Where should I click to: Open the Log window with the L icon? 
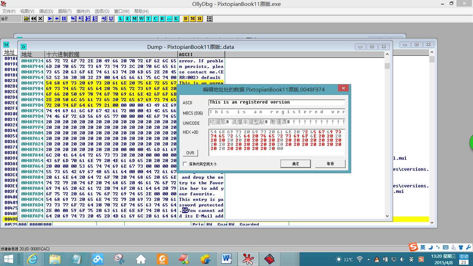pyautogui.click(x=121, y=19)
